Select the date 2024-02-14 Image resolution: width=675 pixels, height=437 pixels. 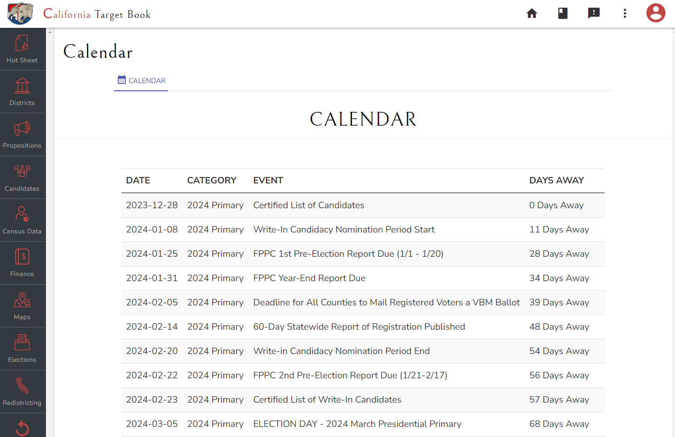[x=152, y=327]
